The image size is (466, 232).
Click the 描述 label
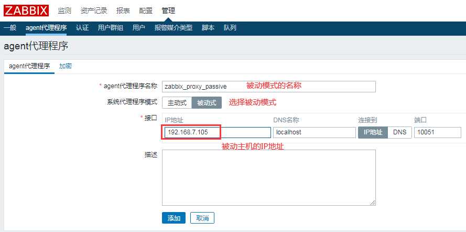click(x=150, y=155)
